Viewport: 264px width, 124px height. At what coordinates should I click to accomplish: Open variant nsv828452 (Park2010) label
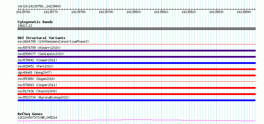[36, 66]
